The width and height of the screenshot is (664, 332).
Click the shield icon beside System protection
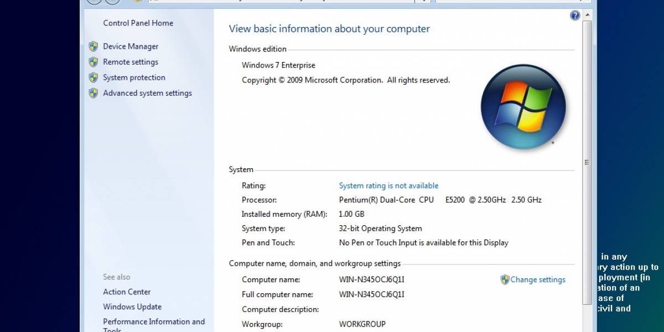[94, 77]
